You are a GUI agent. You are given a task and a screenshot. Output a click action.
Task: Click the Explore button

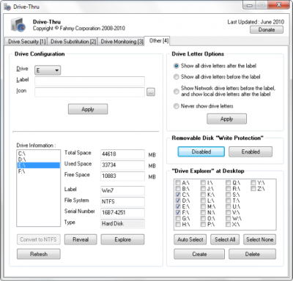[x=122, y=239]
